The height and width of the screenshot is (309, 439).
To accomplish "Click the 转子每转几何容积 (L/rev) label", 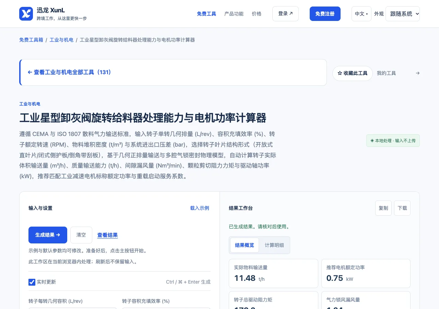I will point(56,301).
